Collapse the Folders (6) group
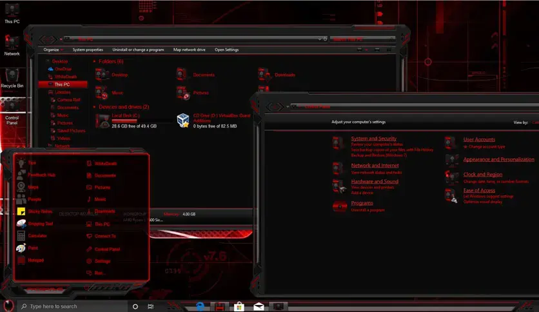The height and width of the screenshot is (312, 539). pos(94,61)
